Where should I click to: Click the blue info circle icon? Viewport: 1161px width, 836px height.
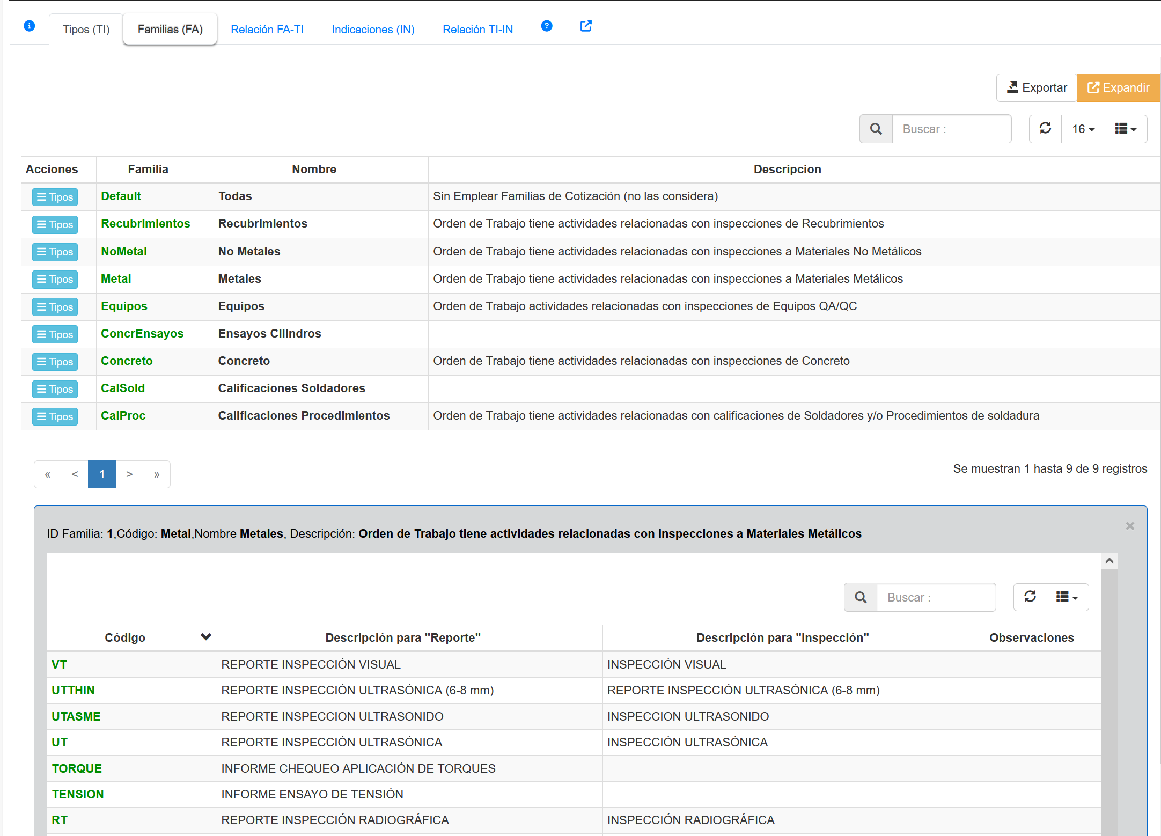pos(30,26)
